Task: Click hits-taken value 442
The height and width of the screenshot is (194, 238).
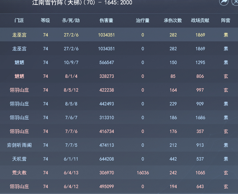Action: (173, 159)
